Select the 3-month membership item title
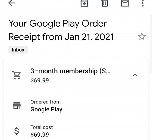 point(70,71)
